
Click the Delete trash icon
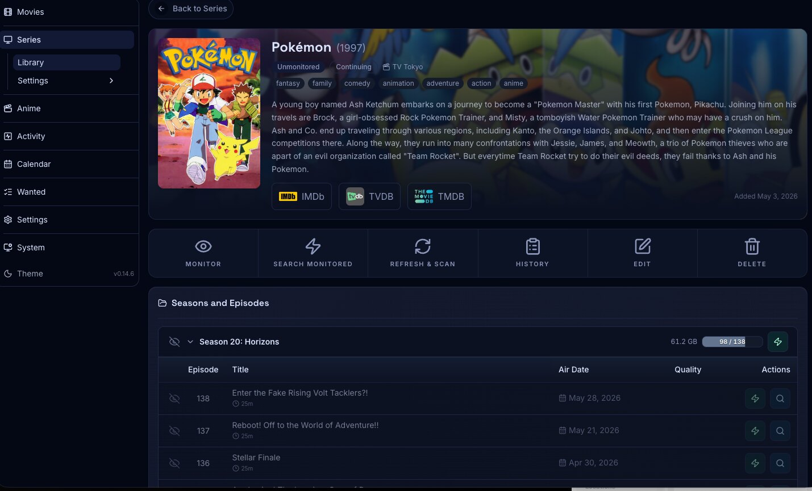(752, 246)
